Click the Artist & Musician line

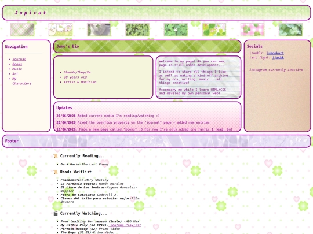(80, 82)
